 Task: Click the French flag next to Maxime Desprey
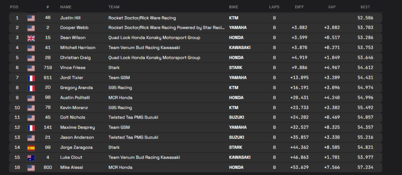coord(31,128)
